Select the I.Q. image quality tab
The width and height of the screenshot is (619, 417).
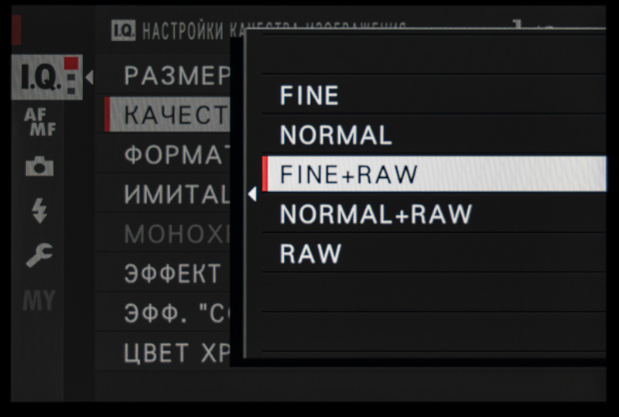tap(40, 77)
